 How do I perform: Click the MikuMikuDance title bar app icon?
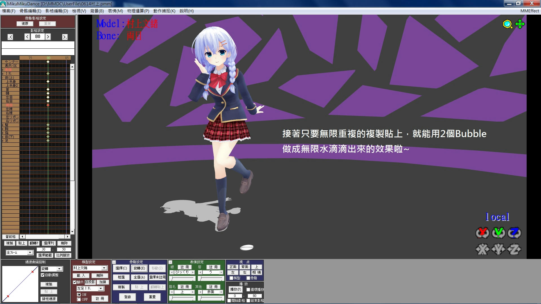tap(3, 4)
